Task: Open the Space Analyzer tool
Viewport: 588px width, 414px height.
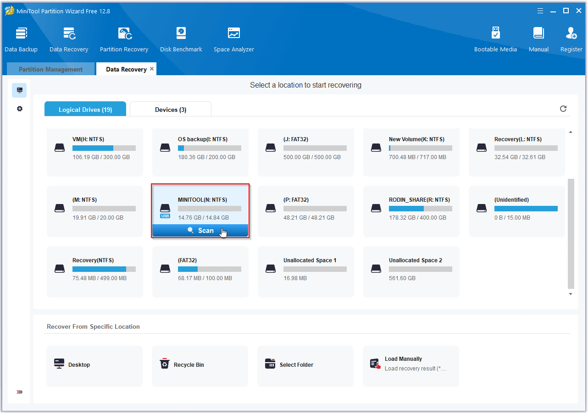Action: [234, 40]
